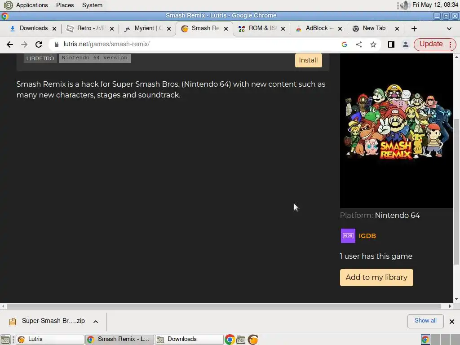Click the Smash Remix cover image

396,131
